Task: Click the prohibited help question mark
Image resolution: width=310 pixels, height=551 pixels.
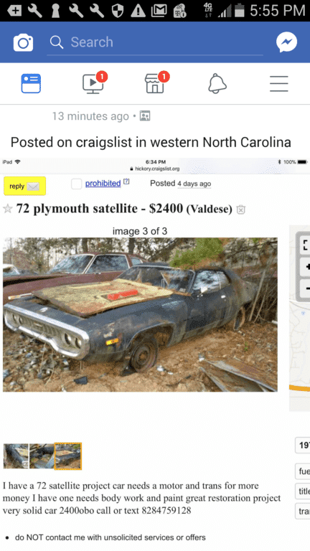Action: point(126,182)
